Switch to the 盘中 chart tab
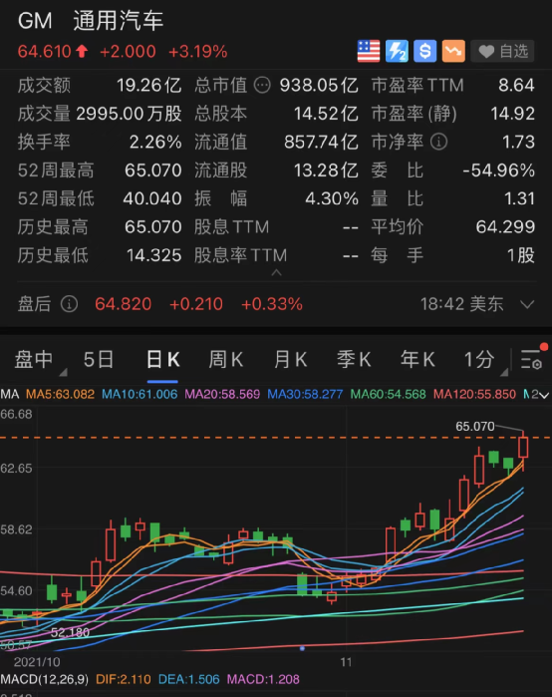552x697 pixels. coord(34,359)
